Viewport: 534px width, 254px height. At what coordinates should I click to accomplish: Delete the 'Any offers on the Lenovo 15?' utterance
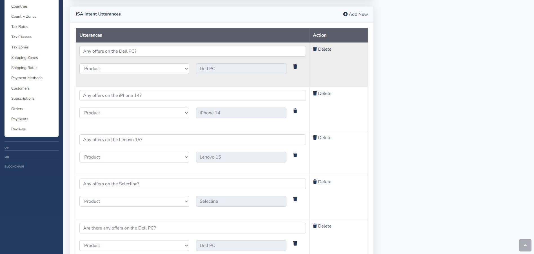pos(322,137)
